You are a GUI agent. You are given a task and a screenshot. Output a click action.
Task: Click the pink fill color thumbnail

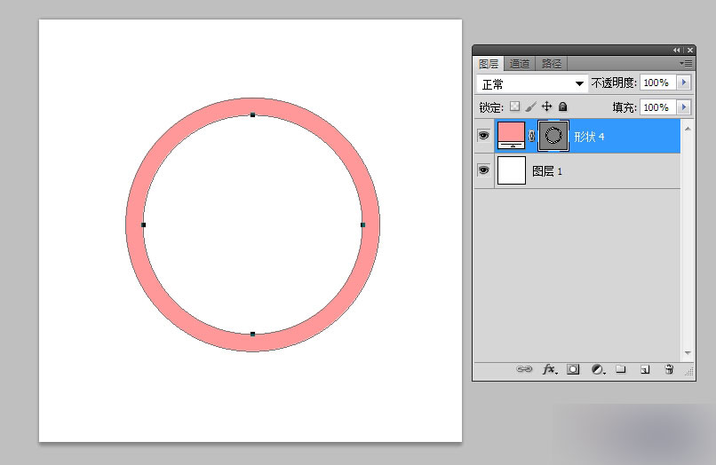pos(511,136)
